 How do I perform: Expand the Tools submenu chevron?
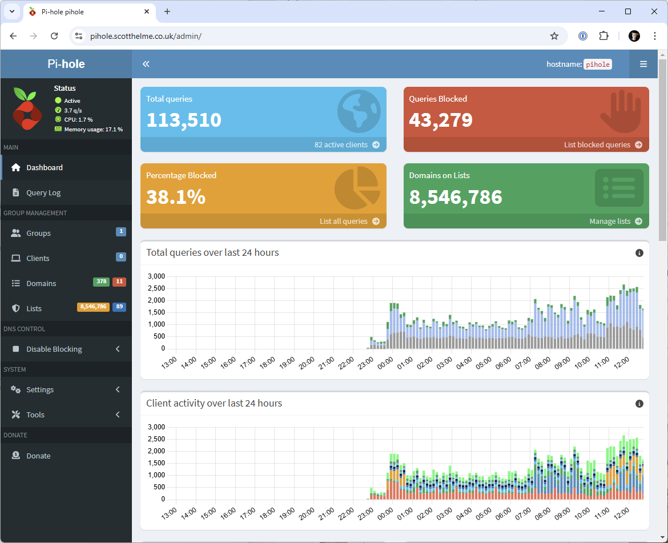[118, 415]
